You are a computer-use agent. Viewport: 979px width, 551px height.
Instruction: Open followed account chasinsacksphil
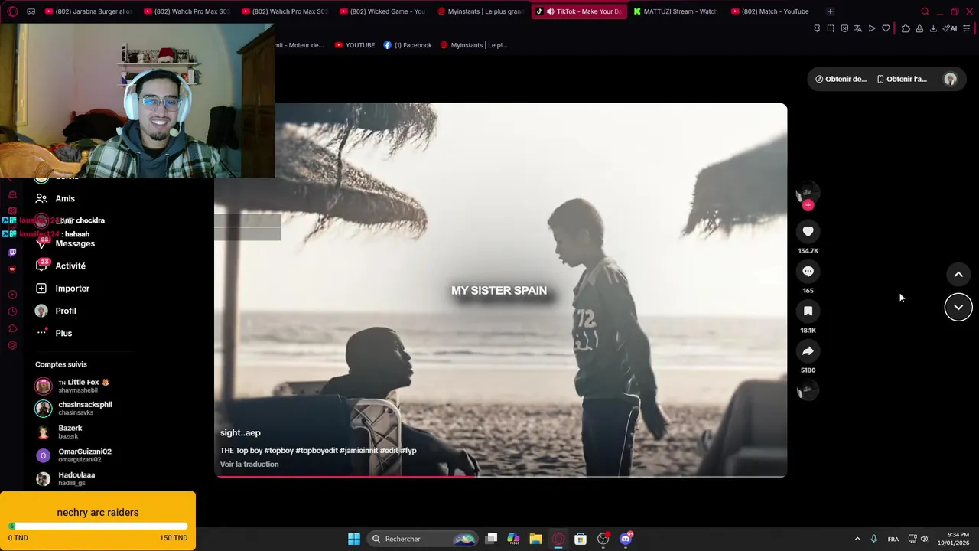85,409
